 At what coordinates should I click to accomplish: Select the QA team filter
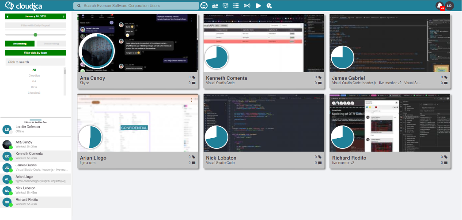(34, 81)
